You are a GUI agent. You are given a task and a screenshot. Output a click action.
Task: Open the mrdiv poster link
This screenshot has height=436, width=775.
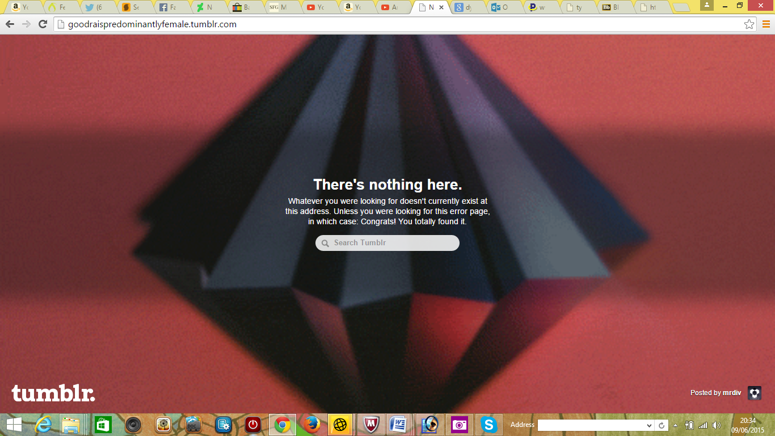[x=732, y=393]
